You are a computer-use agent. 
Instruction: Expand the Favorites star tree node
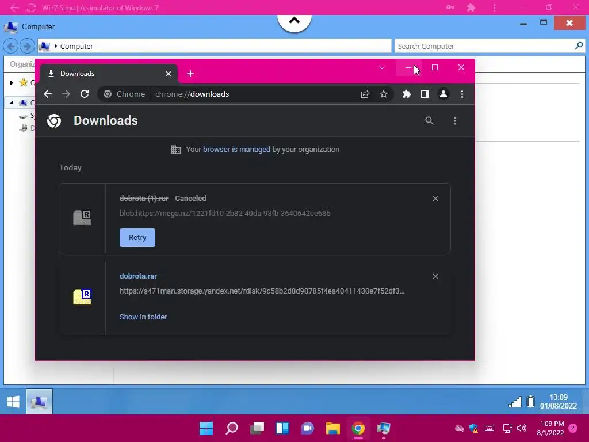(x=12, y=82)
